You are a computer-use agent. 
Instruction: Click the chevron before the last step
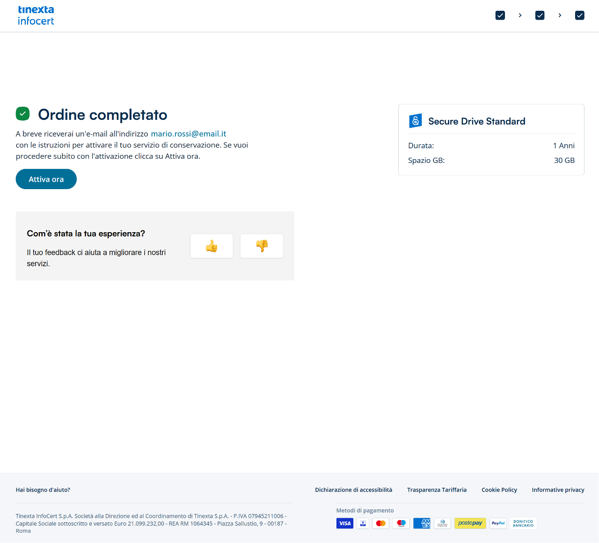pyautogui.click(x=560, y=15)
